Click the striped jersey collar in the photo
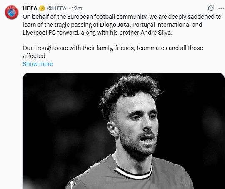Screen dimensions: 225x189 click(x=133, y=172)
